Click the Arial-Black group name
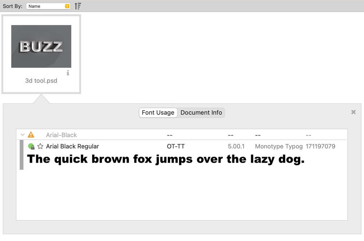 point(61,135)
